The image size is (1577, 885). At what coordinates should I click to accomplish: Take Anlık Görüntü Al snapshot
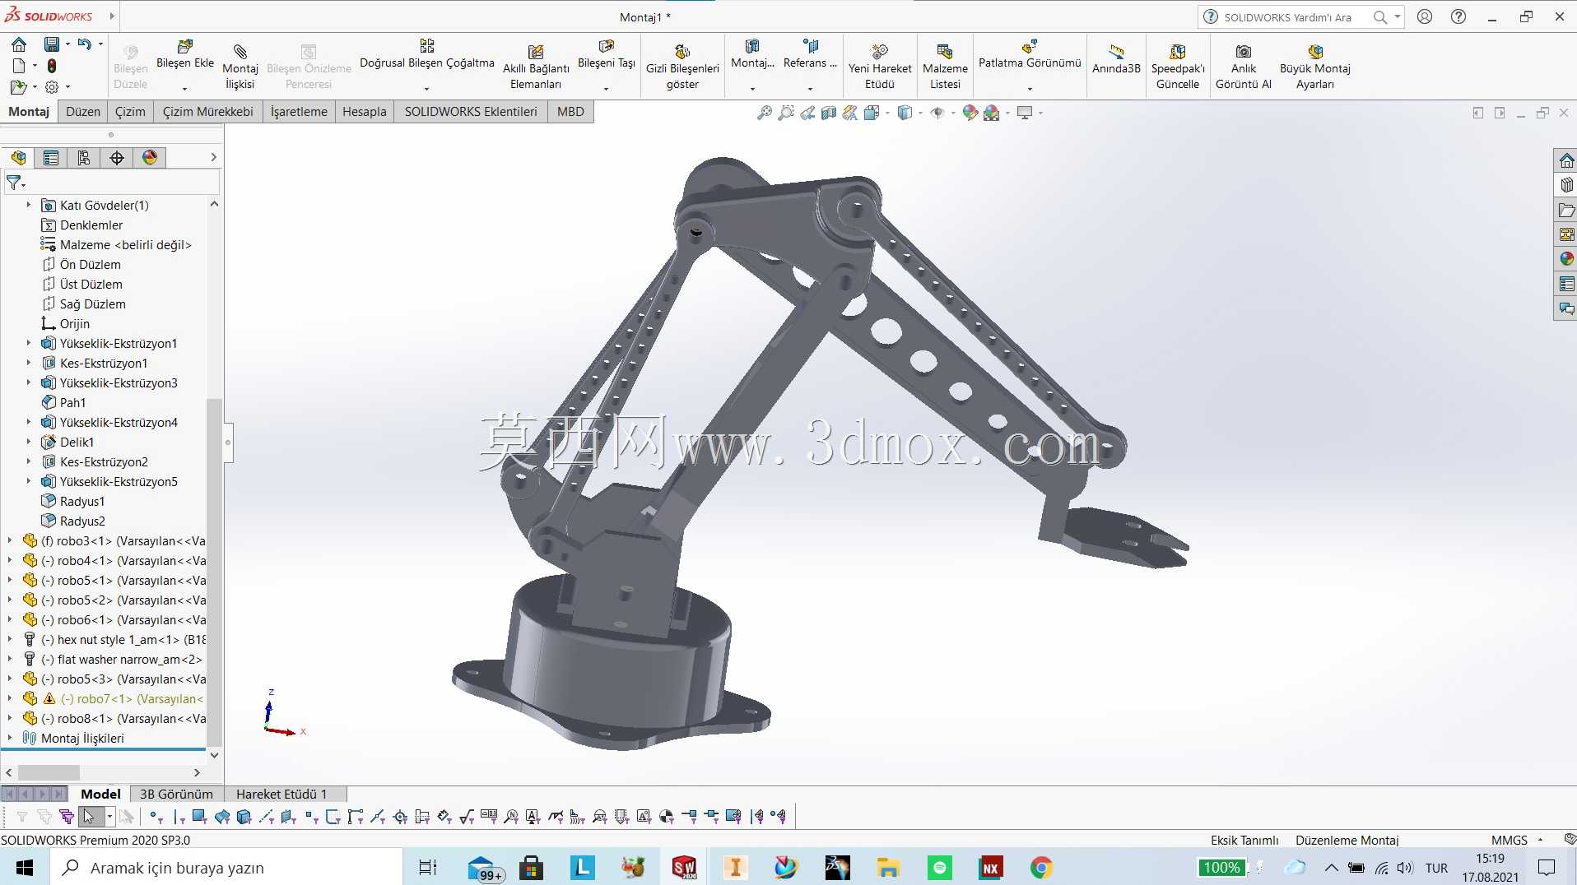coord(1244,67)
